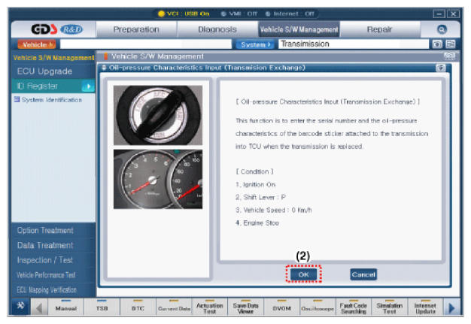Click the 'Ignition On' condition text
Viewport: 471px width, 324px height.
256,184
